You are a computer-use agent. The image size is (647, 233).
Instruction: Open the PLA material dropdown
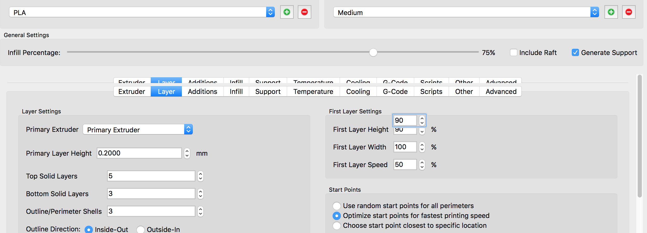[x=142, y=12]
